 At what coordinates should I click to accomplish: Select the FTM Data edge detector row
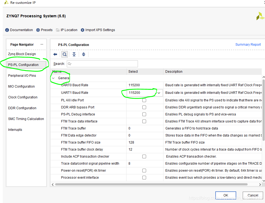tap(156, 135)
